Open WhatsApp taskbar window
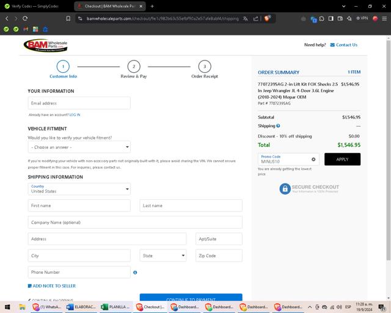391x313 pixels. click(47, 307)
